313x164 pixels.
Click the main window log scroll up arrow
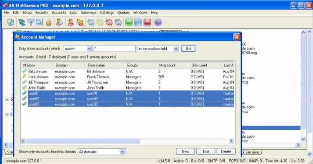pos(303,32)
